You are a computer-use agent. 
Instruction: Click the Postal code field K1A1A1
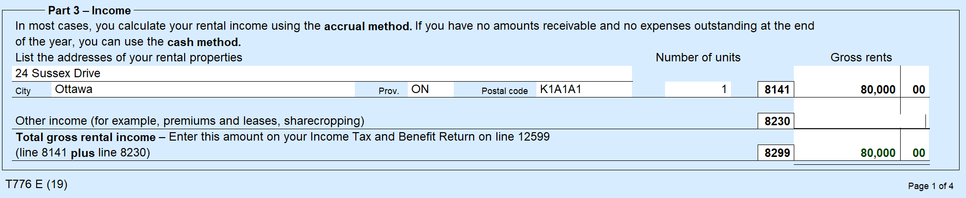tap(584, 90)
